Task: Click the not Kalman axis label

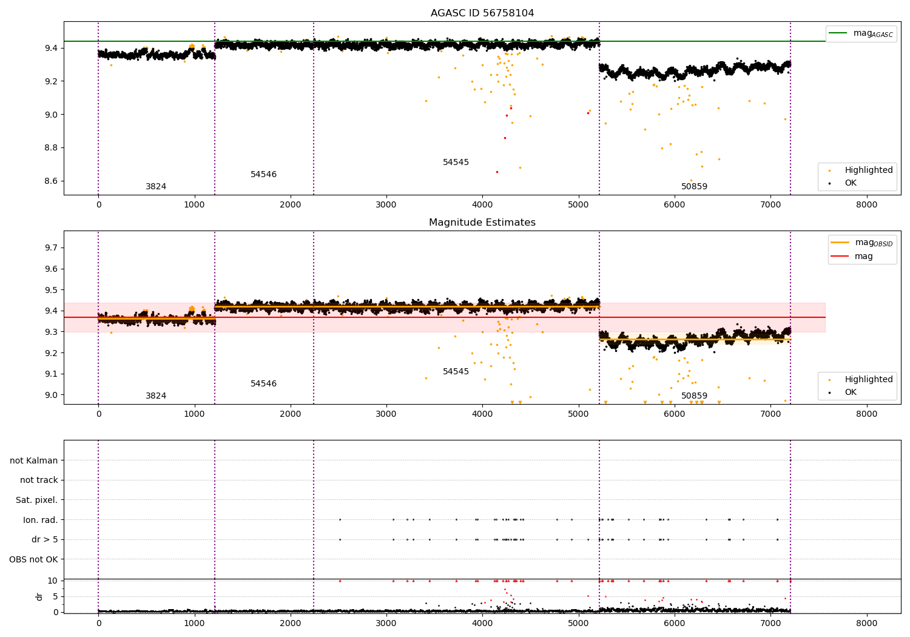Action: click(34, 460)
